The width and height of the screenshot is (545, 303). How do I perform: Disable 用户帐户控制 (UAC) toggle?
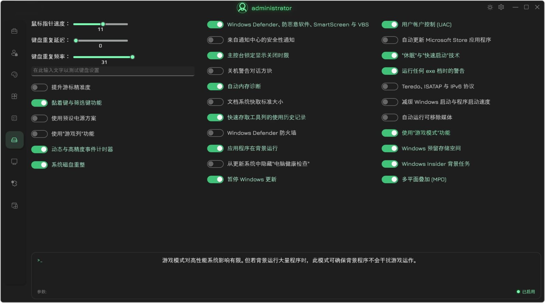(390, 25)
